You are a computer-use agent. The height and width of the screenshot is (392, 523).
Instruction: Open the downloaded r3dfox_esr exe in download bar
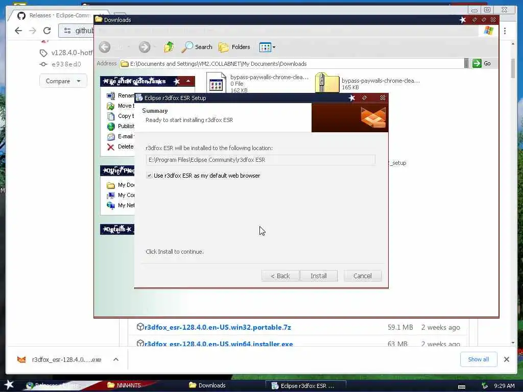60,359
